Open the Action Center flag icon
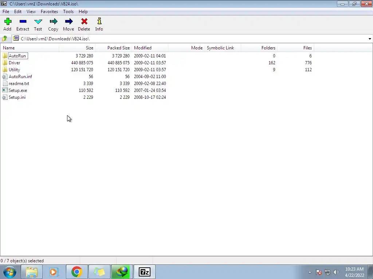The height and width of the screenshot is (279, 373). coord(319,272)
